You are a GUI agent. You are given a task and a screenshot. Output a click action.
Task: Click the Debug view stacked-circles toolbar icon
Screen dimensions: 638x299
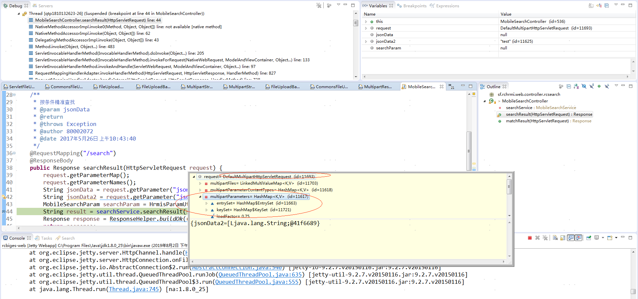click(329, 6)
